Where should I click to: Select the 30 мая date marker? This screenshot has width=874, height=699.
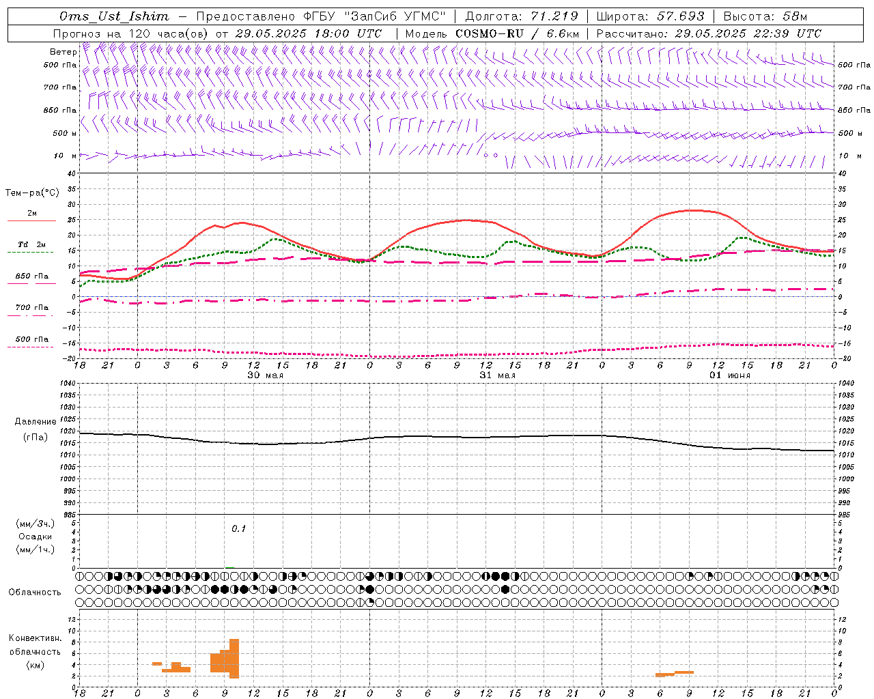pos(265,375)
